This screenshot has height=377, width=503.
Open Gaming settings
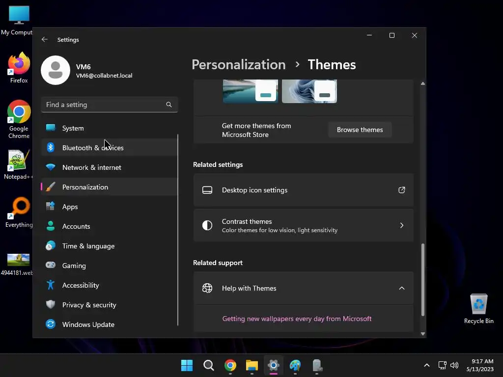[x=110, y=266]
